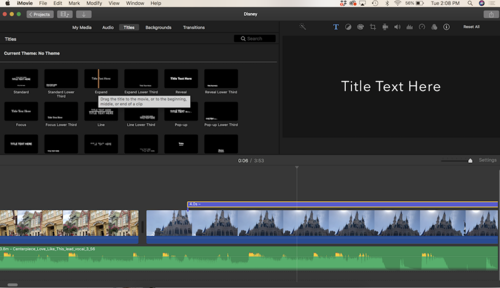
Task: Open the timeline Settings popup
Action: click(487, 160)
